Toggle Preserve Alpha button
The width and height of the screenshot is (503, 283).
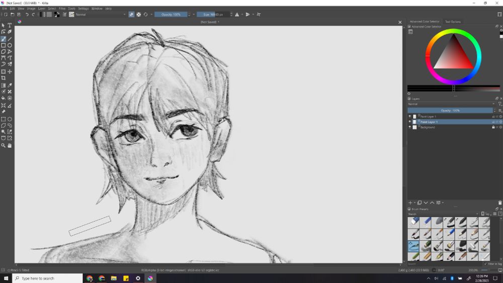[x=139, y=15]
